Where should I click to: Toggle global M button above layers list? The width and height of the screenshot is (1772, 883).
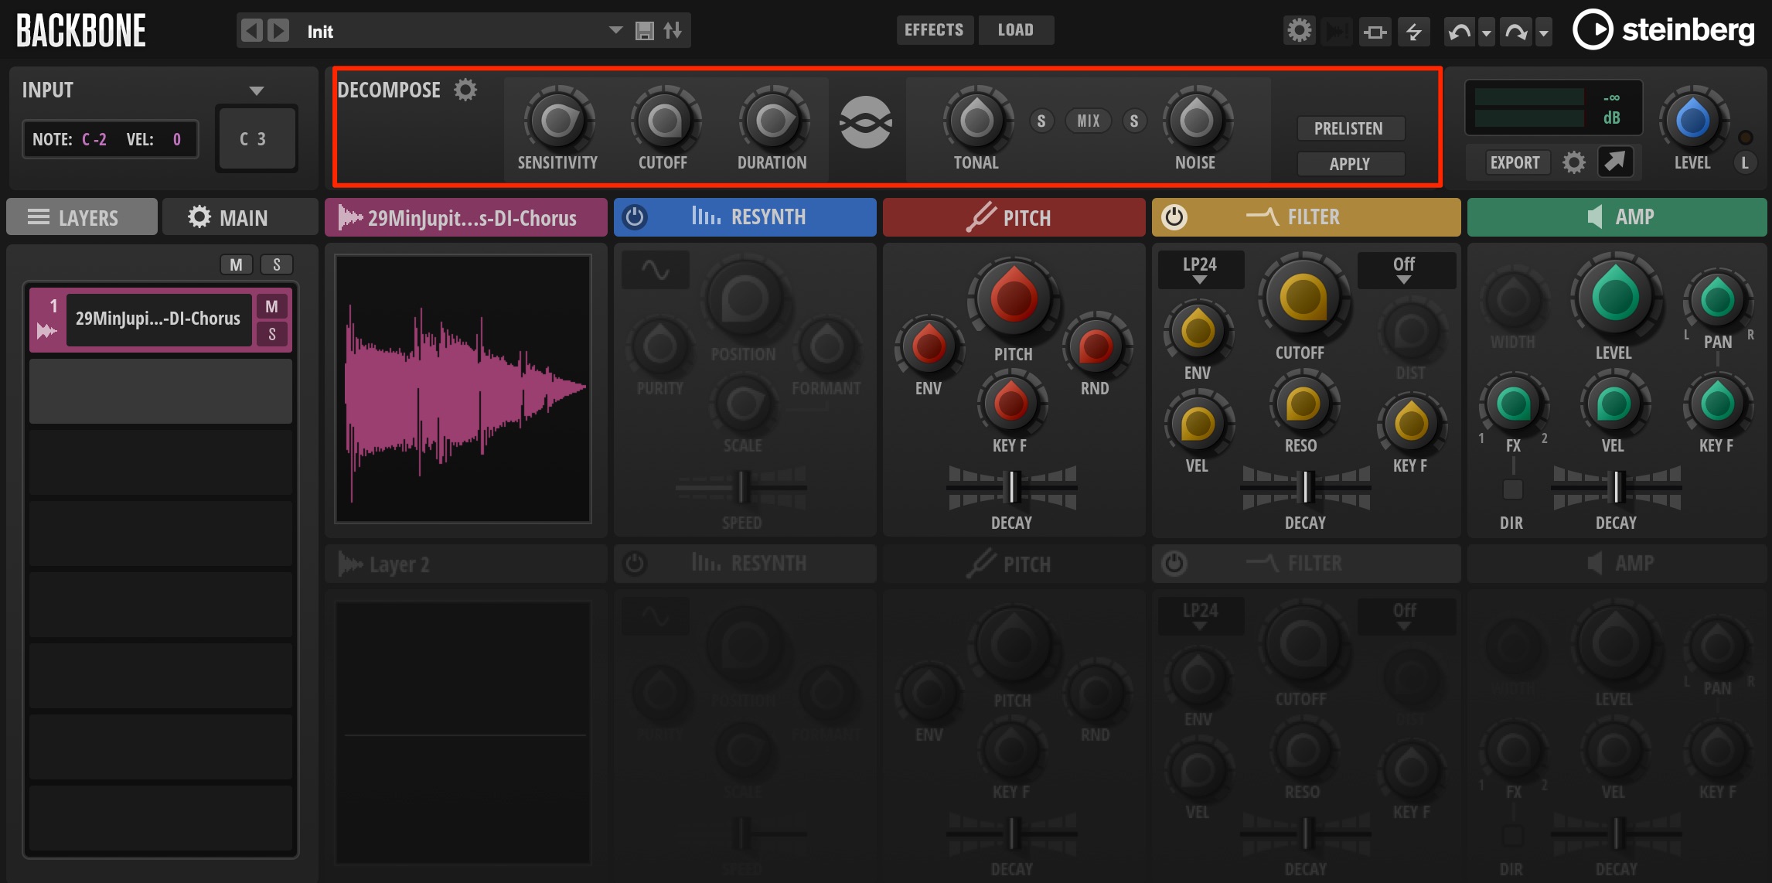tap(237, 265)
